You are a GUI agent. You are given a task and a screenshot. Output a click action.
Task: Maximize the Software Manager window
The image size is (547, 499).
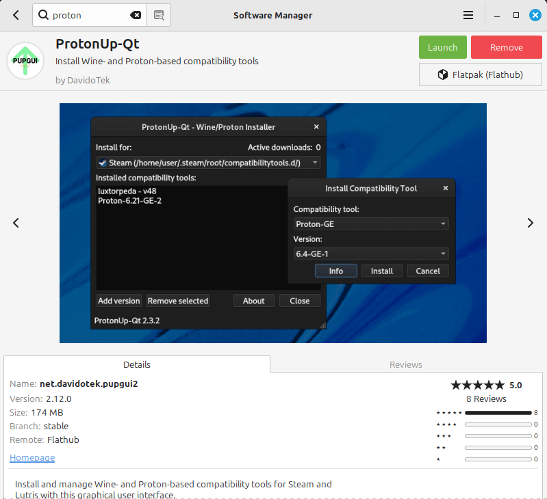point(516,15)
